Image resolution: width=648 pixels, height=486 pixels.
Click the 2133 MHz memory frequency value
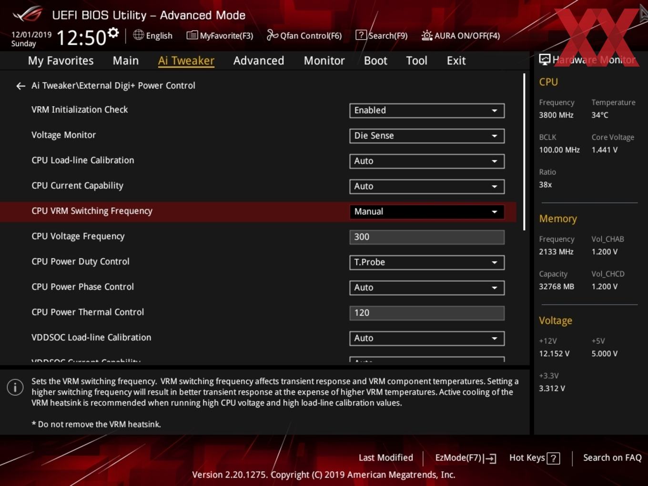[x=556, y=252]
